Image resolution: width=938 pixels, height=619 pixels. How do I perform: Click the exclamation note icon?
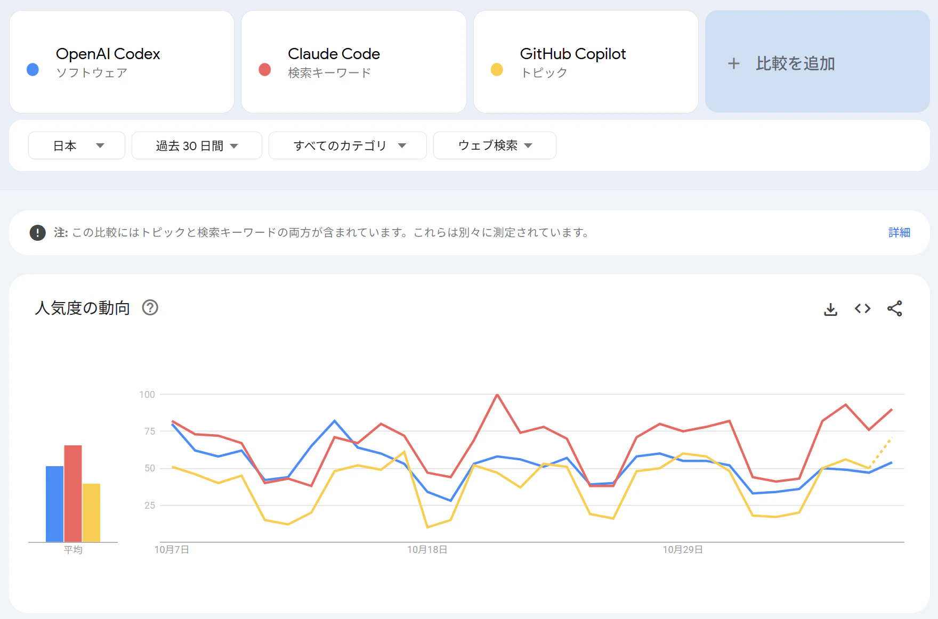pyautogui.click(x=37, y=233)
